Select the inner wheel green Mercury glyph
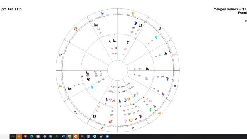This screenshot has width=247, height=139. (x=135, y=95)
